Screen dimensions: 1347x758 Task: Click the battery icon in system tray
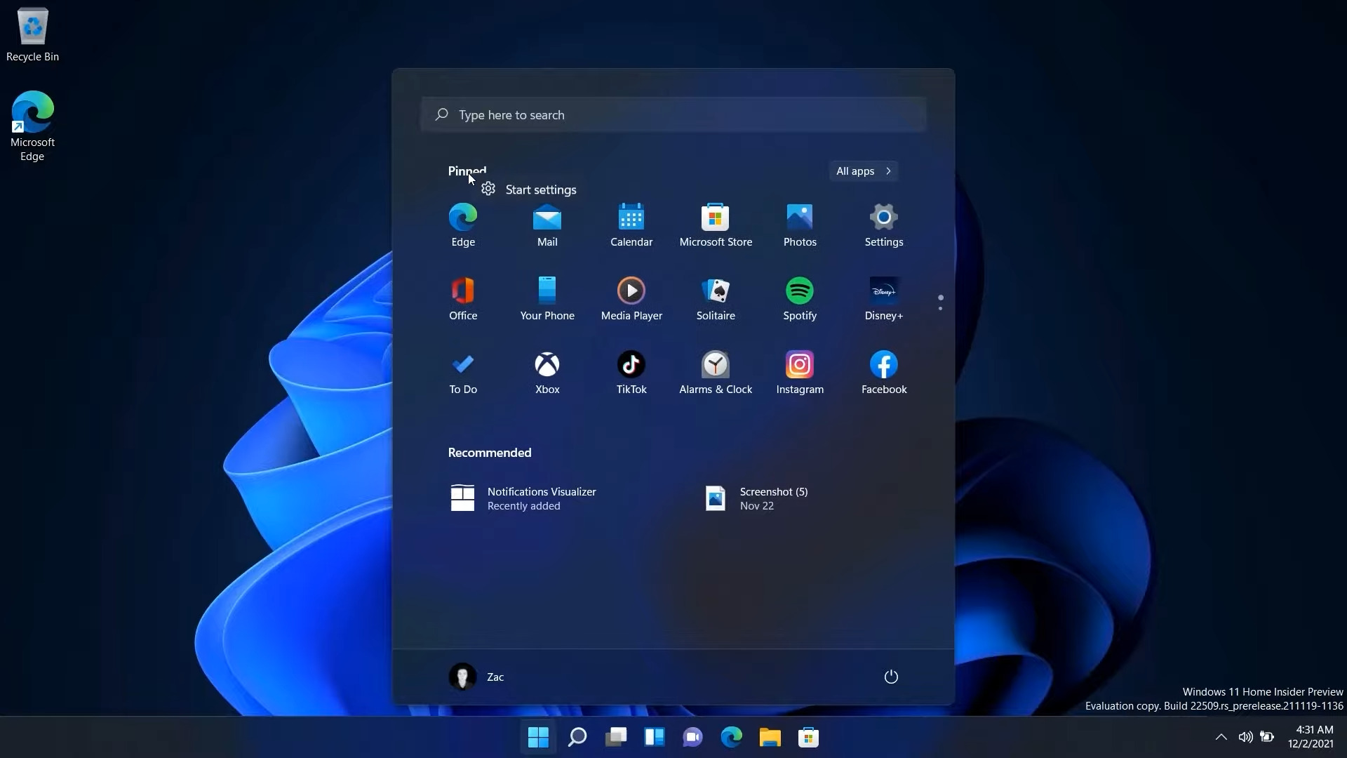[x=1267, y=737]
